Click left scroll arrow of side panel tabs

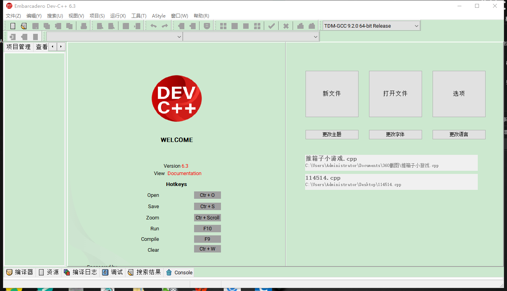click(x=53, y=47)
